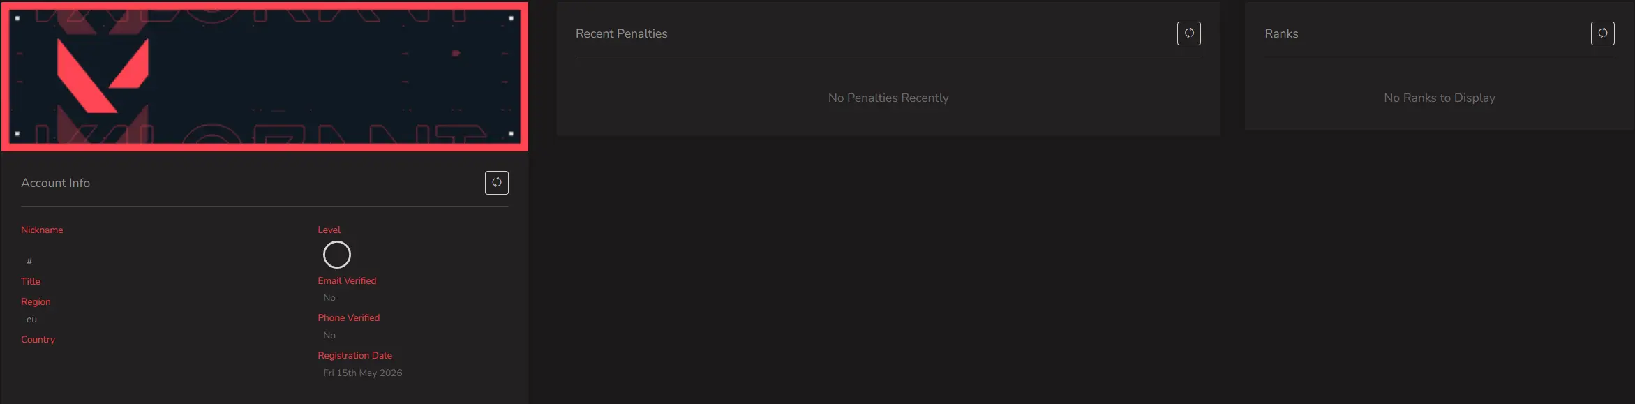Select the player card banner image
The height and width of the screenshot is (404, 1635).
[264, 76]
